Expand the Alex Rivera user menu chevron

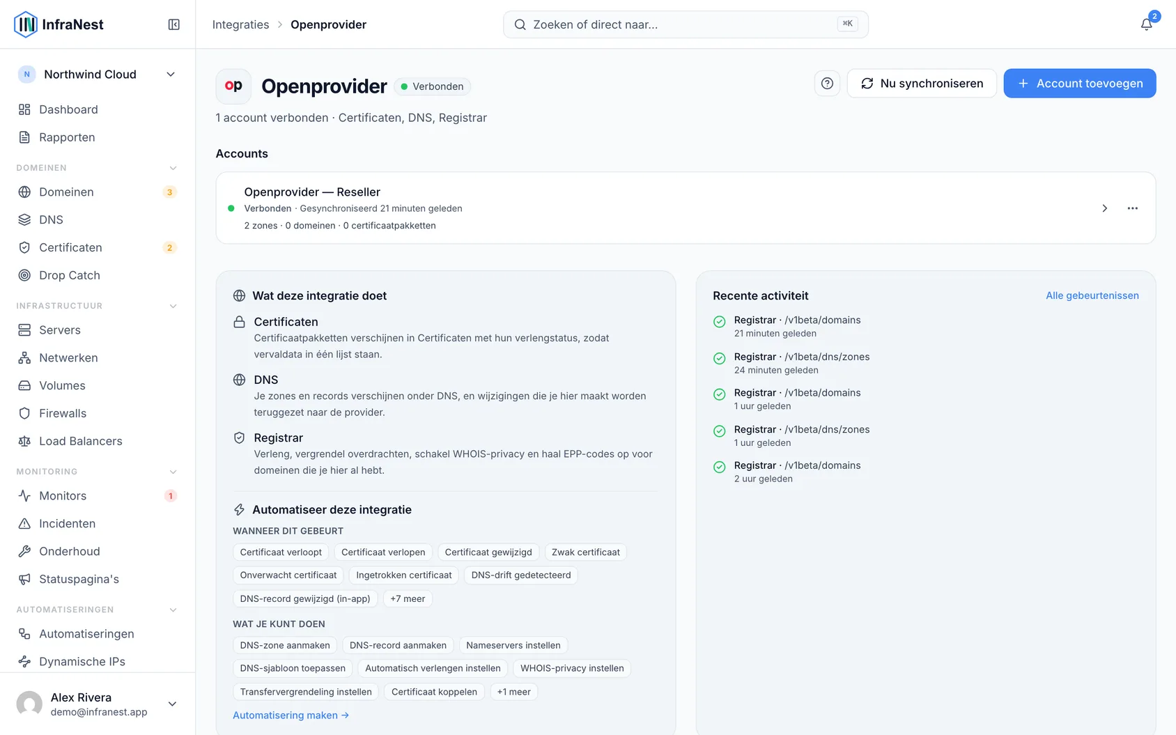[x=172, y=704]
